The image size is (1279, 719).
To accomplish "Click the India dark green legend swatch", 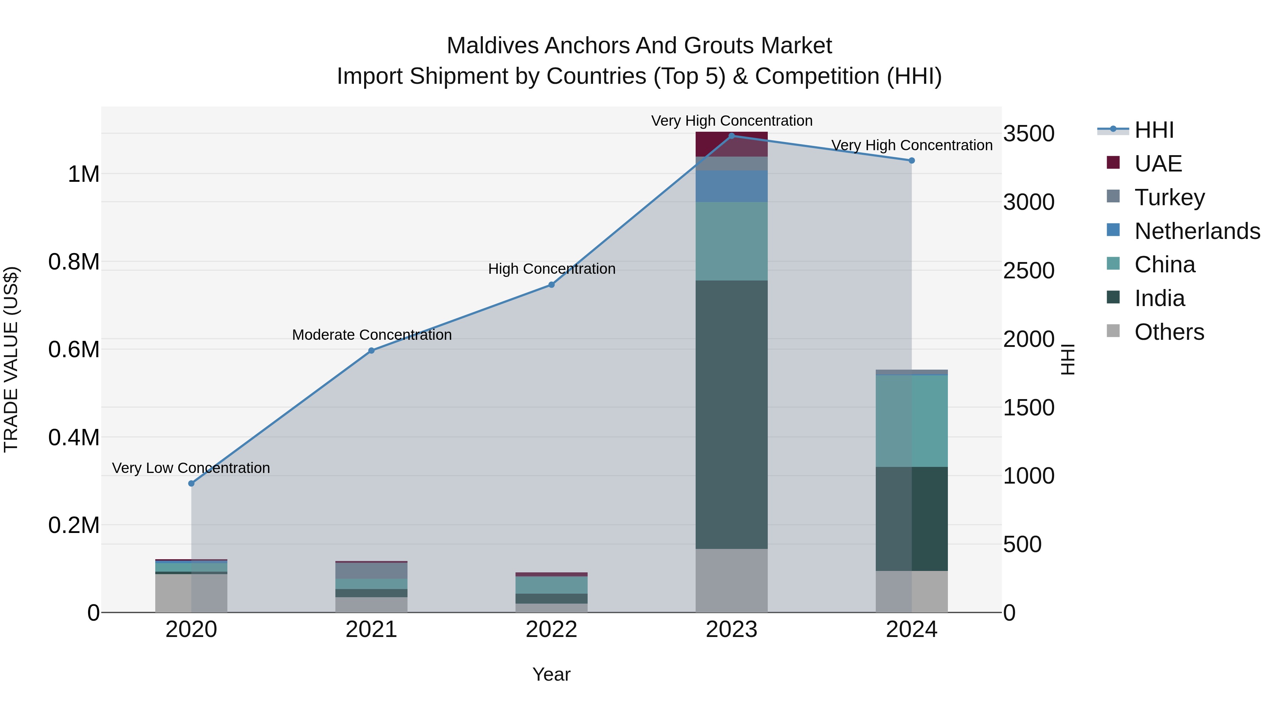I will point(1113,297).
